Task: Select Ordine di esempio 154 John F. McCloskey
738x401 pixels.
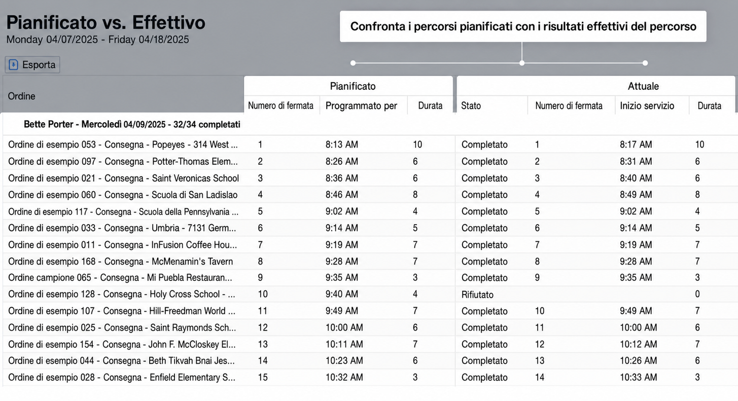Action: click(x=370, y=344)
